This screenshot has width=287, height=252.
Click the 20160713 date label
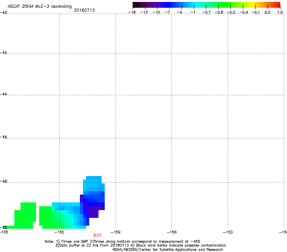(x=84, y=10)
